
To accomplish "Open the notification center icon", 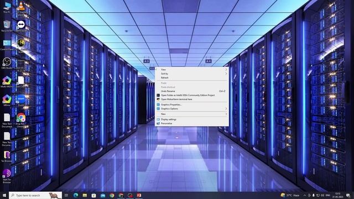I will click(x=348, y=195).
